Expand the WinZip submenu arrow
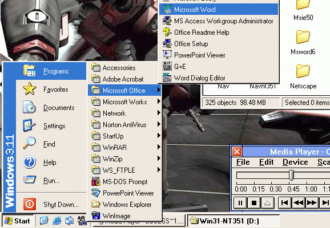This screenshot has height=228, width=330. pyautogui.click(x=159, y=158)
